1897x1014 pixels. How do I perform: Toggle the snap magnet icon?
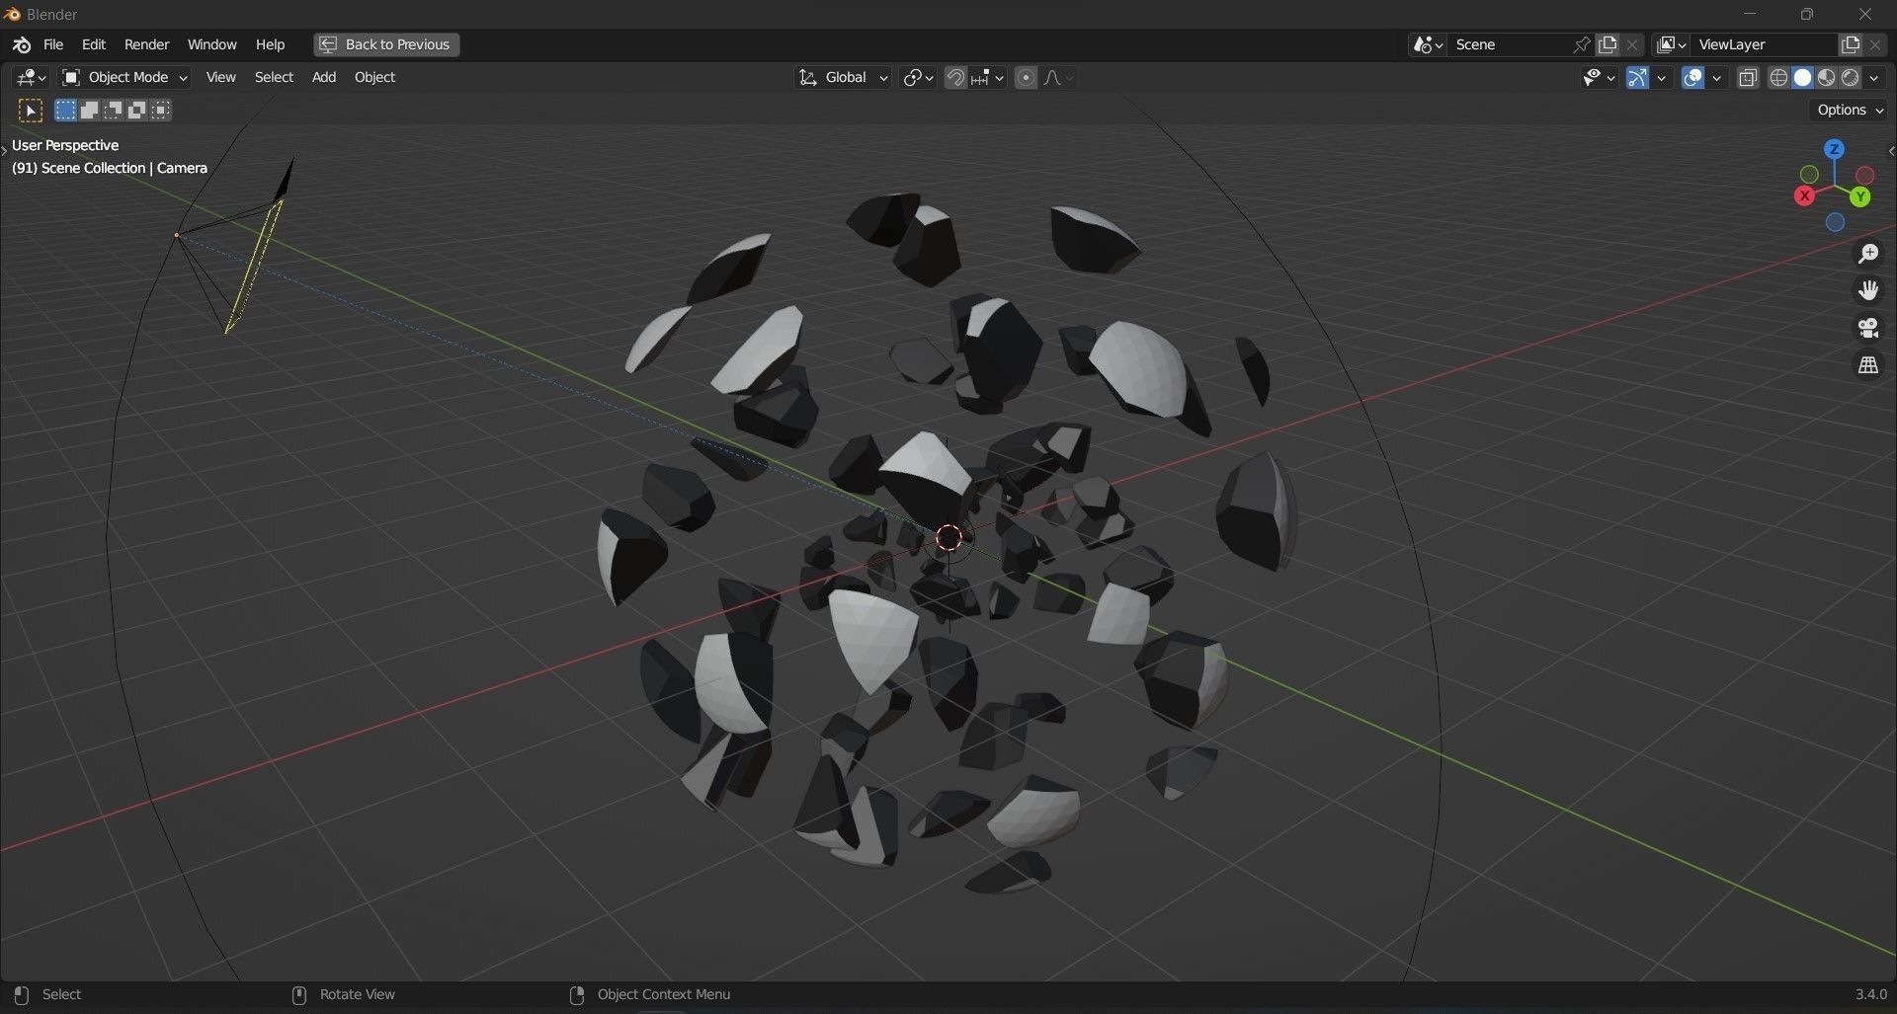(x=955, y=77)
